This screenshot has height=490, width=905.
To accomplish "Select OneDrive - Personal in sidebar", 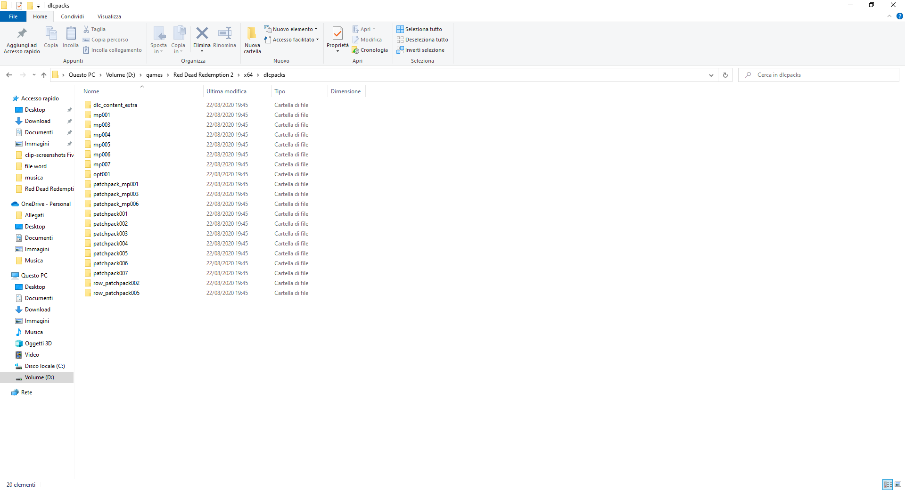I will tap(46, 204).
